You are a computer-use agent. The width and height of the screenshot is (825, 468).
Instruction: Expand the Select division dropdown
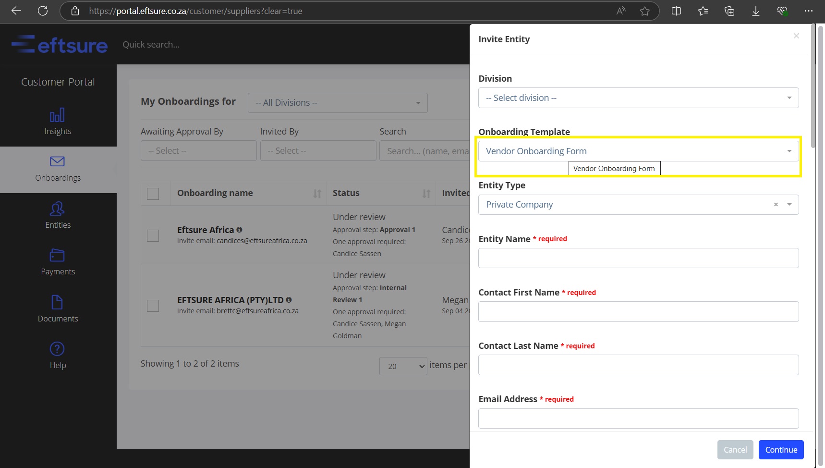638,98
